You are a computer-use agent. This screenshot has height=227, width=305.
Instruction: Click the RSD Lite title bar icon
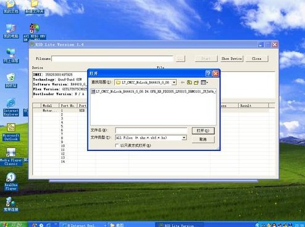coord(32,45)
